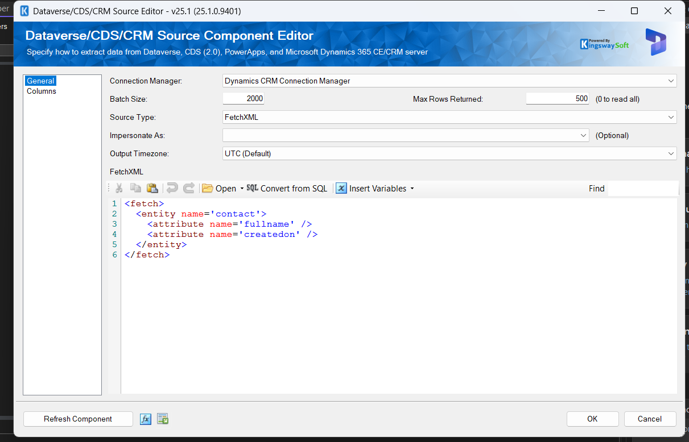Click the fx expression editor icon

[146, 419]
